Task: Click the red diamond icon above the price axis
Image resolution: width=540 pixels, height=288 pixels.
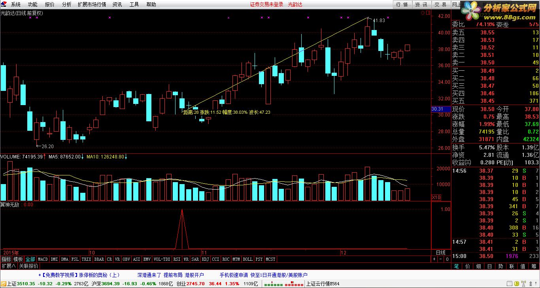Action: coord(422,13)
